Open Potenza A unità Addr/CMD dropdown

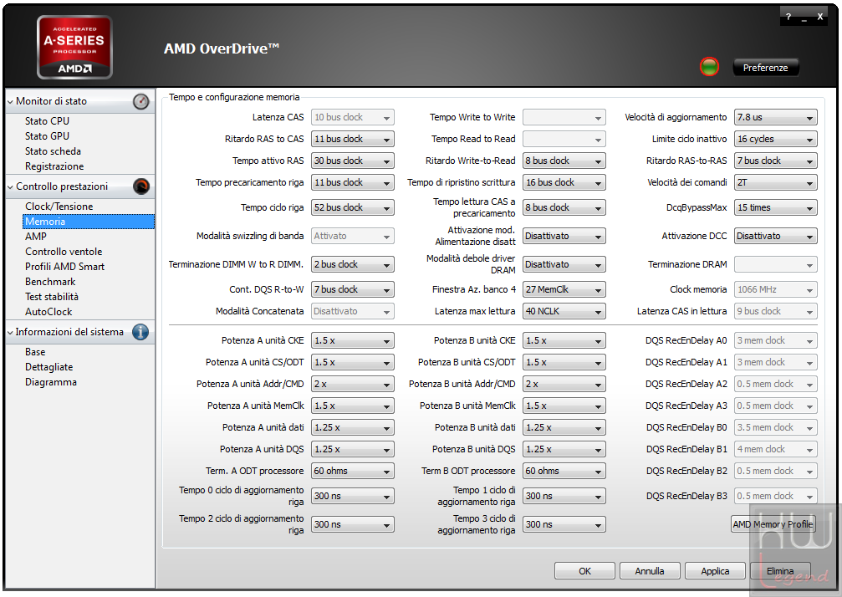pyautogui.click(x=352, y=384)
